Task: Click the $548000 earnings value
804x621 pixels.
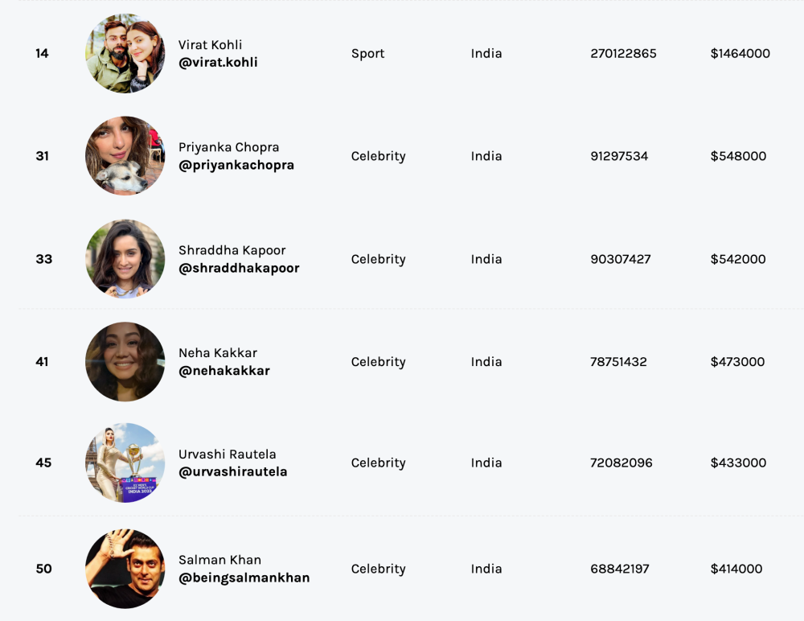Action: pyautogui.click(x=738, y=156)
